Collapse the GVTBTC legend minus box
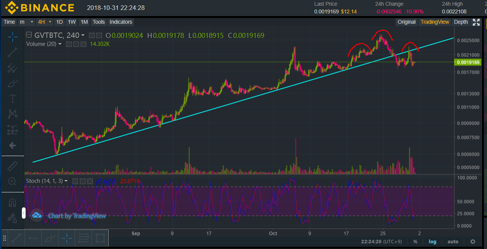The height and width of the screenshot is (249, 487). point(29,35)
